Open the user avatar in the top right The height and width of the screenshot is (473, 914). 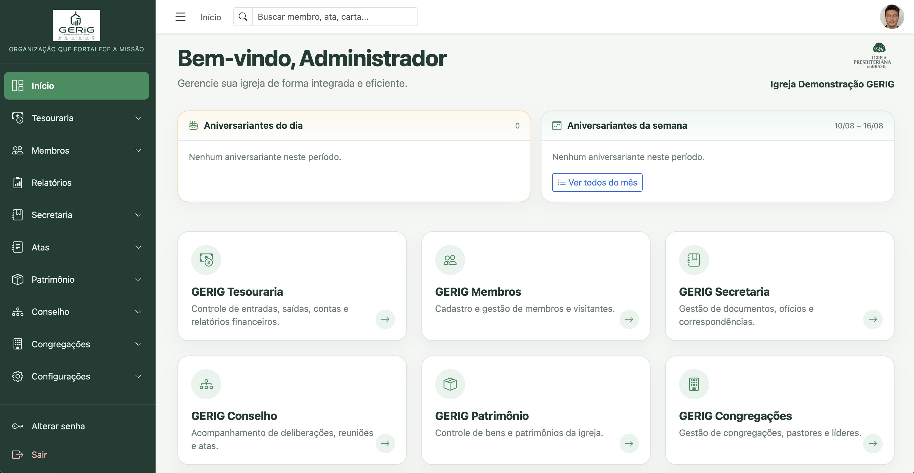tap(892, 17)
